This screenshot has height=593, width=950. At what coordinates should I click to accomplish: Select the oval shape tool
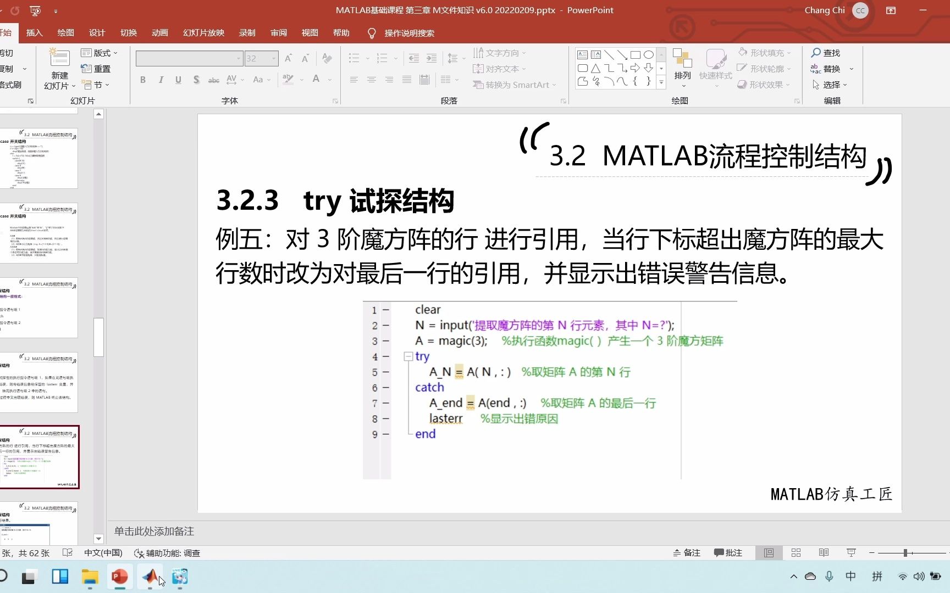649,54
